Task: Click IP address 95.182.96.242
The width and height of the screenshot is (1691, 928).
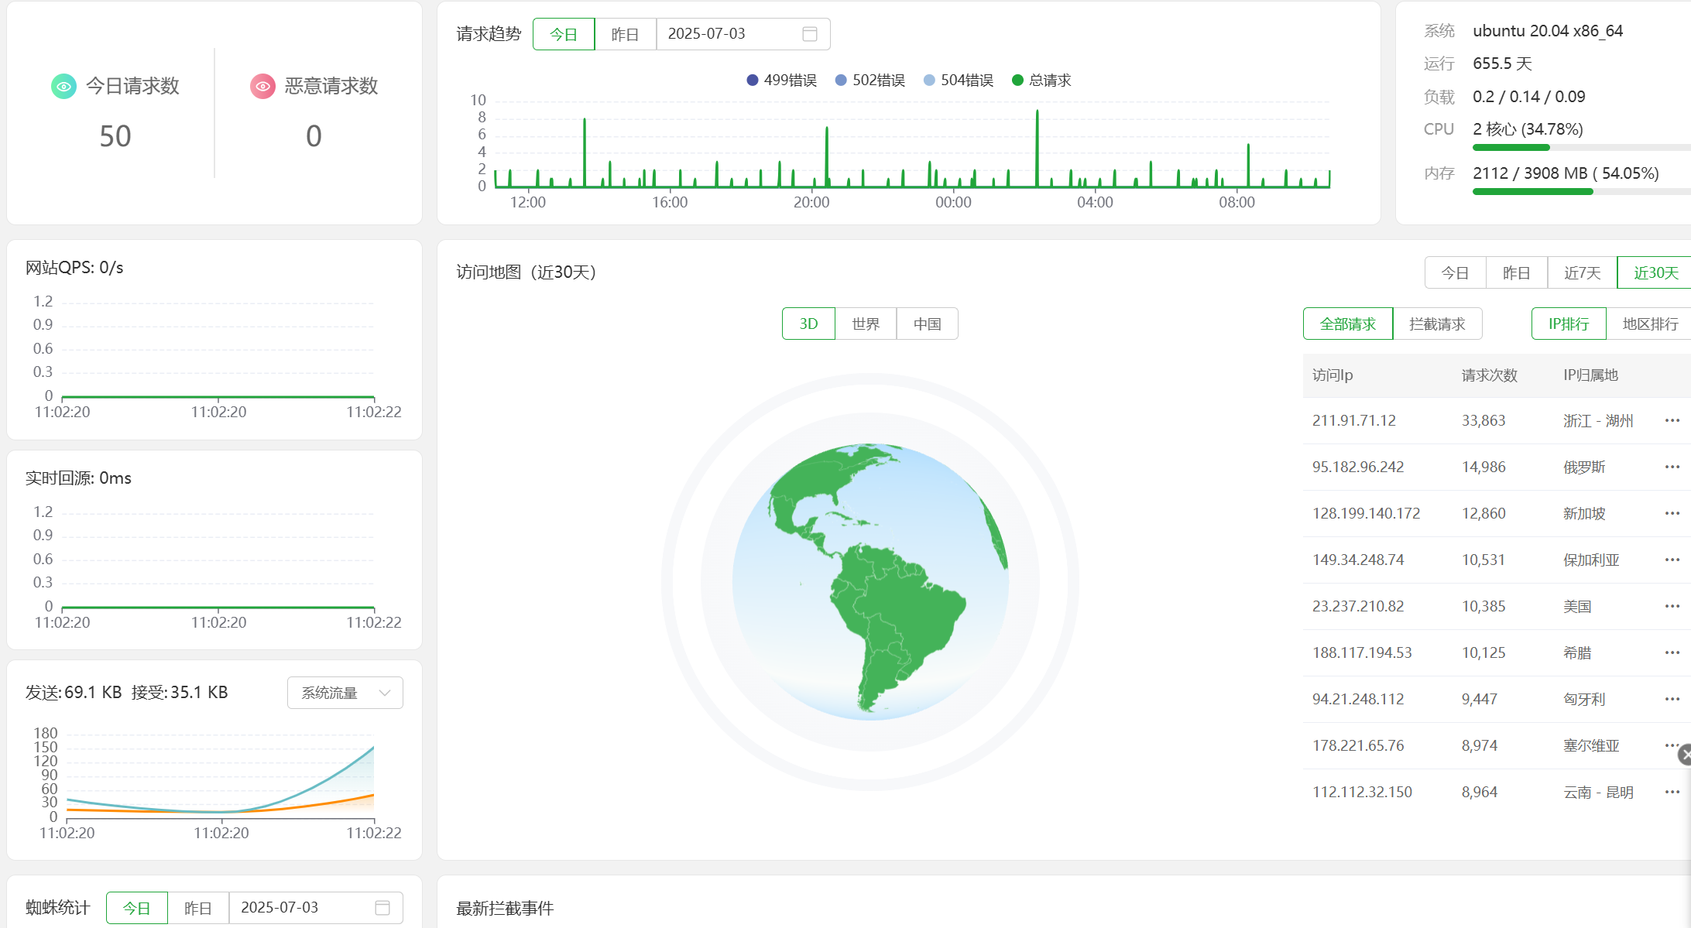Action: click(1358, 467)
